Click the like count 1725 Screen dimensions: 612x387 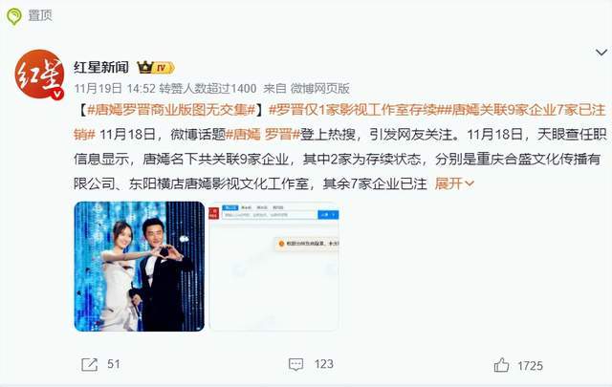pos(530,366)
